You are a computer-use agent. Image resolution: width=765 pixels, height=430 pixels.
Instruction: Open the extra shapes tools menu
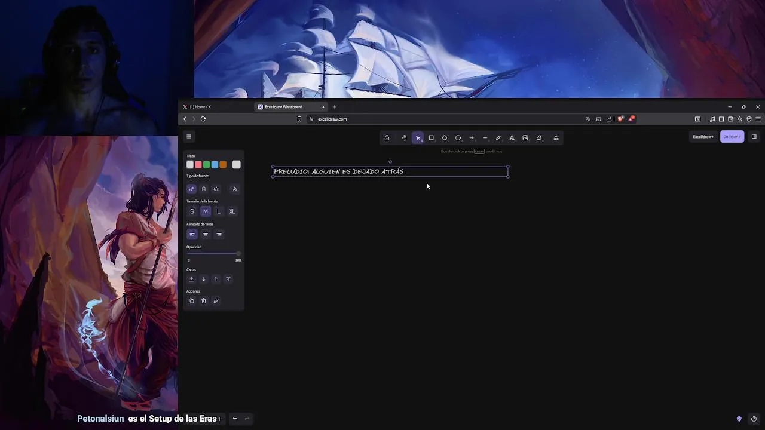pyautogui.click(x=556, y=138)
